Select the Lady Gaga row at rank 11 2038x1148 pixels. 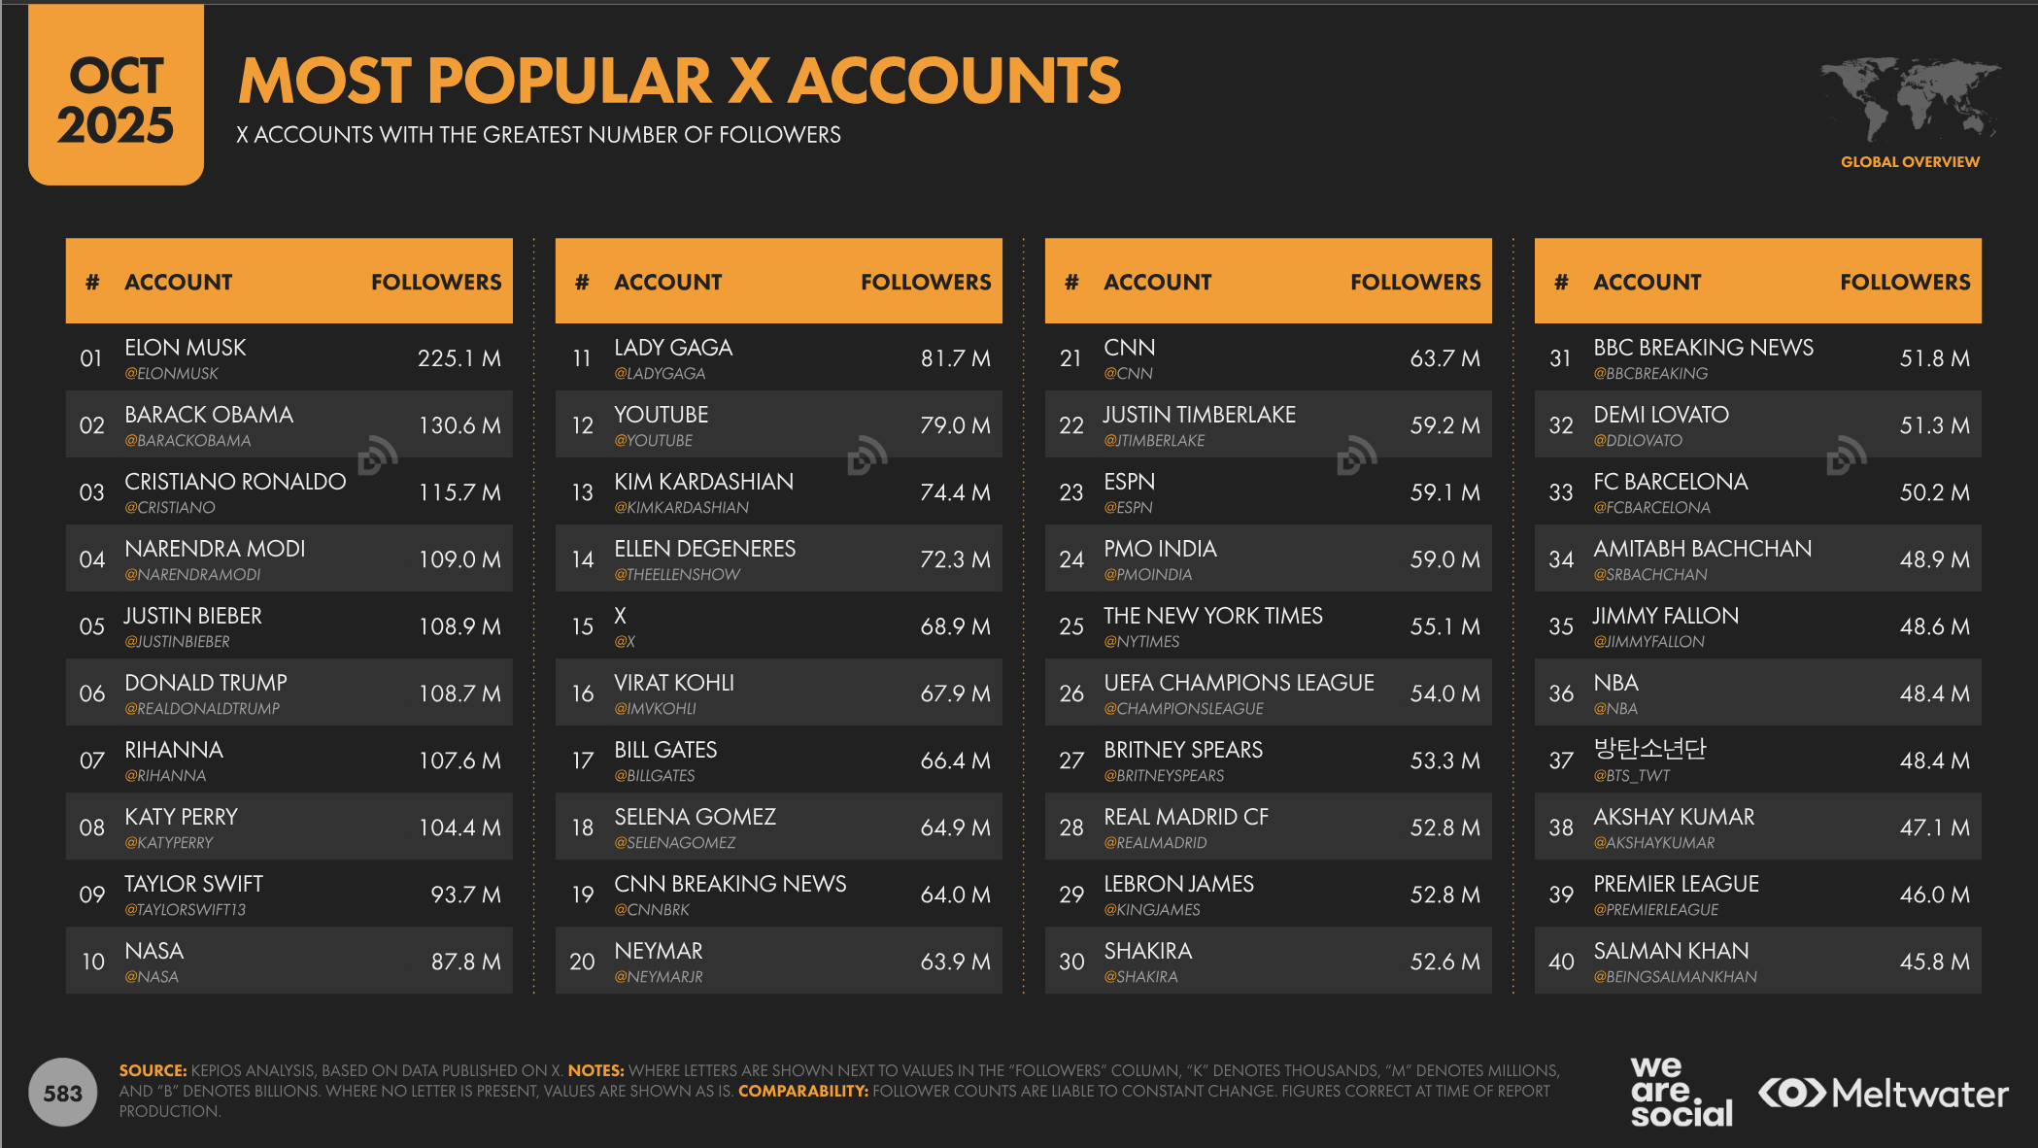click(778, 358)
